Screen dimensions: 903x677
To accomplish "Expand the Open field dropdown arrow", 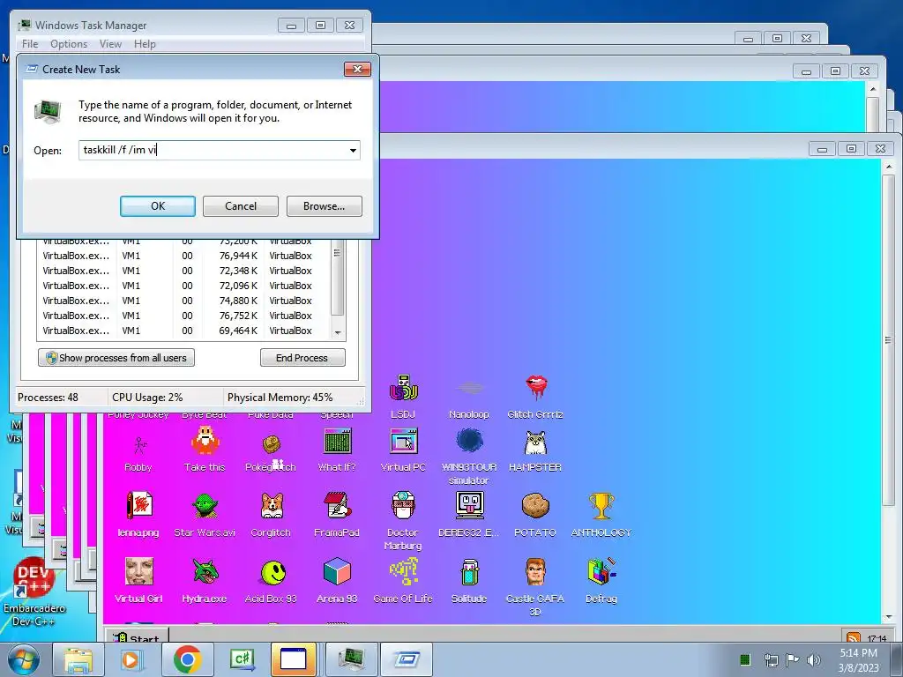I will (x=353, y=150).
